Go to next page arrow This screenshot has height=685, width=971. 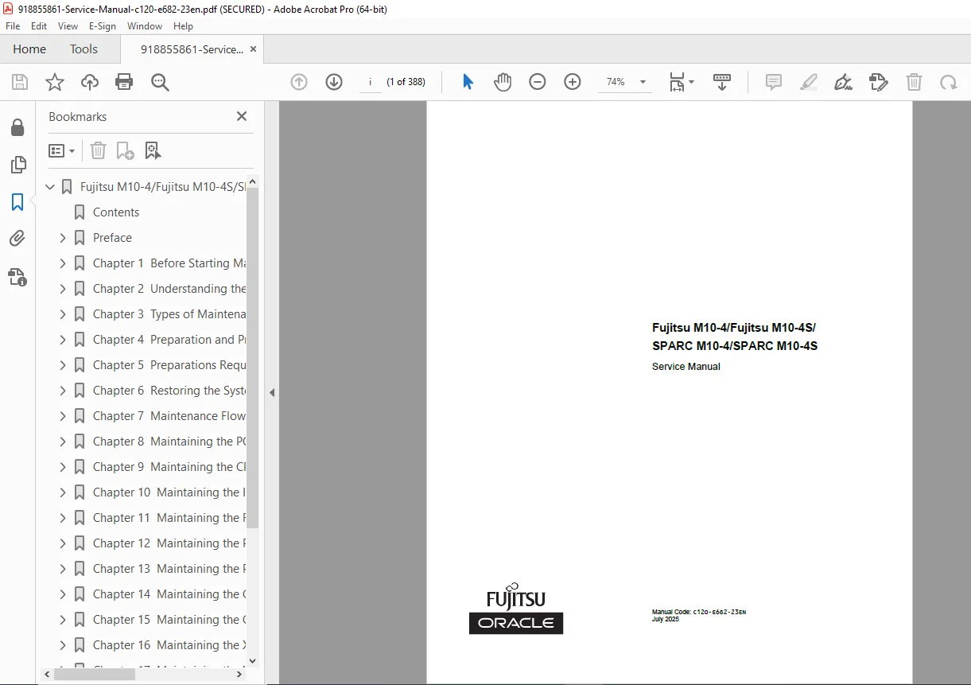(x=334, y=82)
